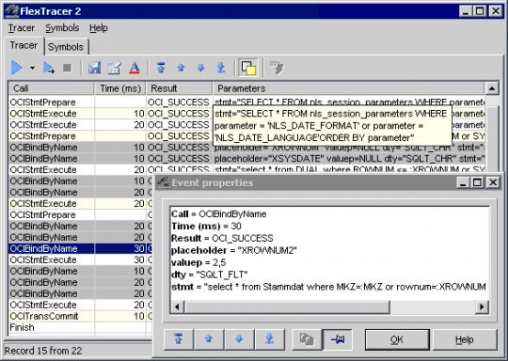The image size is (508, 361).
Task: Maximize the Event properties dialog
Action: point(478,182)
